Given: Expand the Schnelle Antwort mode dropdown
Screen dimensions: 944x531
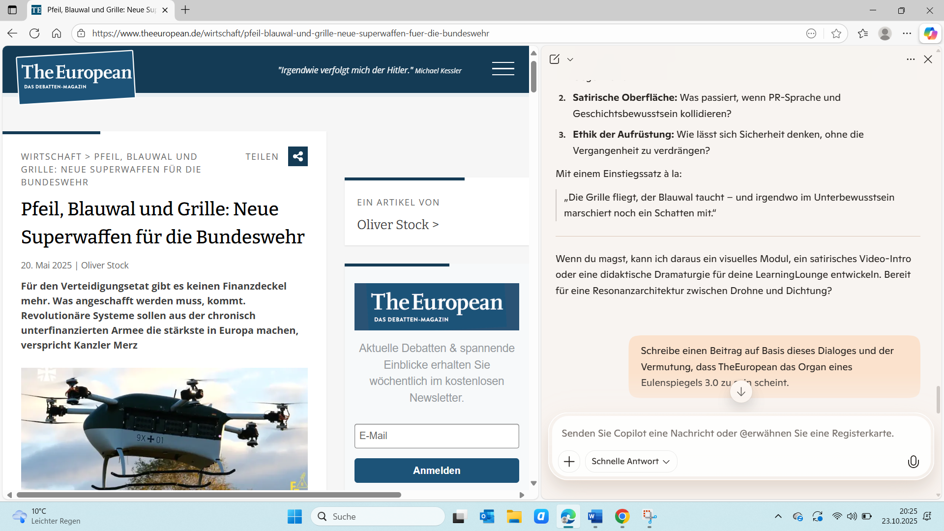Looking at the screenshot, I should (630, 462).
